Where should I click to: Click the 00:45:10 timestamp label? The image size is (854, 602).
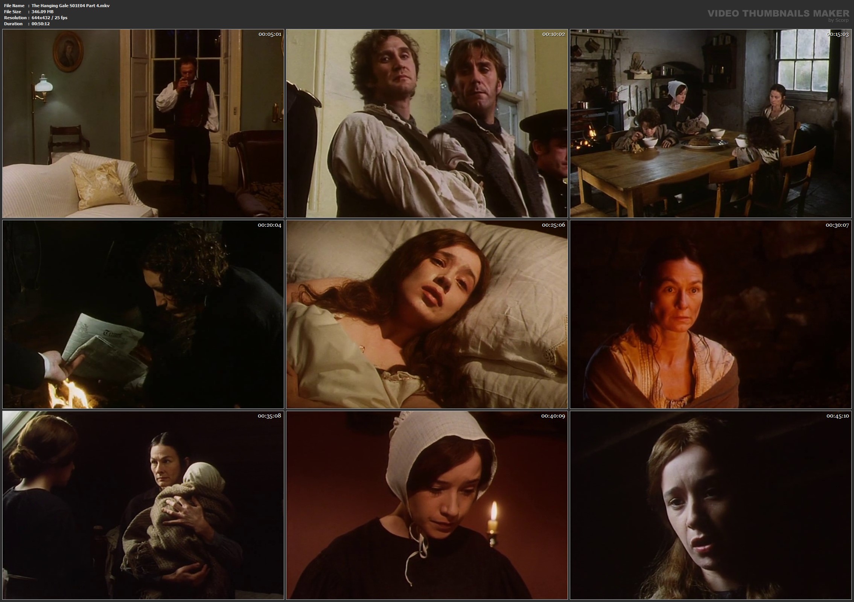(x=837, y=416)
